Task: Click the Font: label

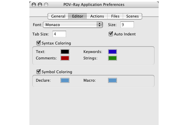Action: click(37, 25)
